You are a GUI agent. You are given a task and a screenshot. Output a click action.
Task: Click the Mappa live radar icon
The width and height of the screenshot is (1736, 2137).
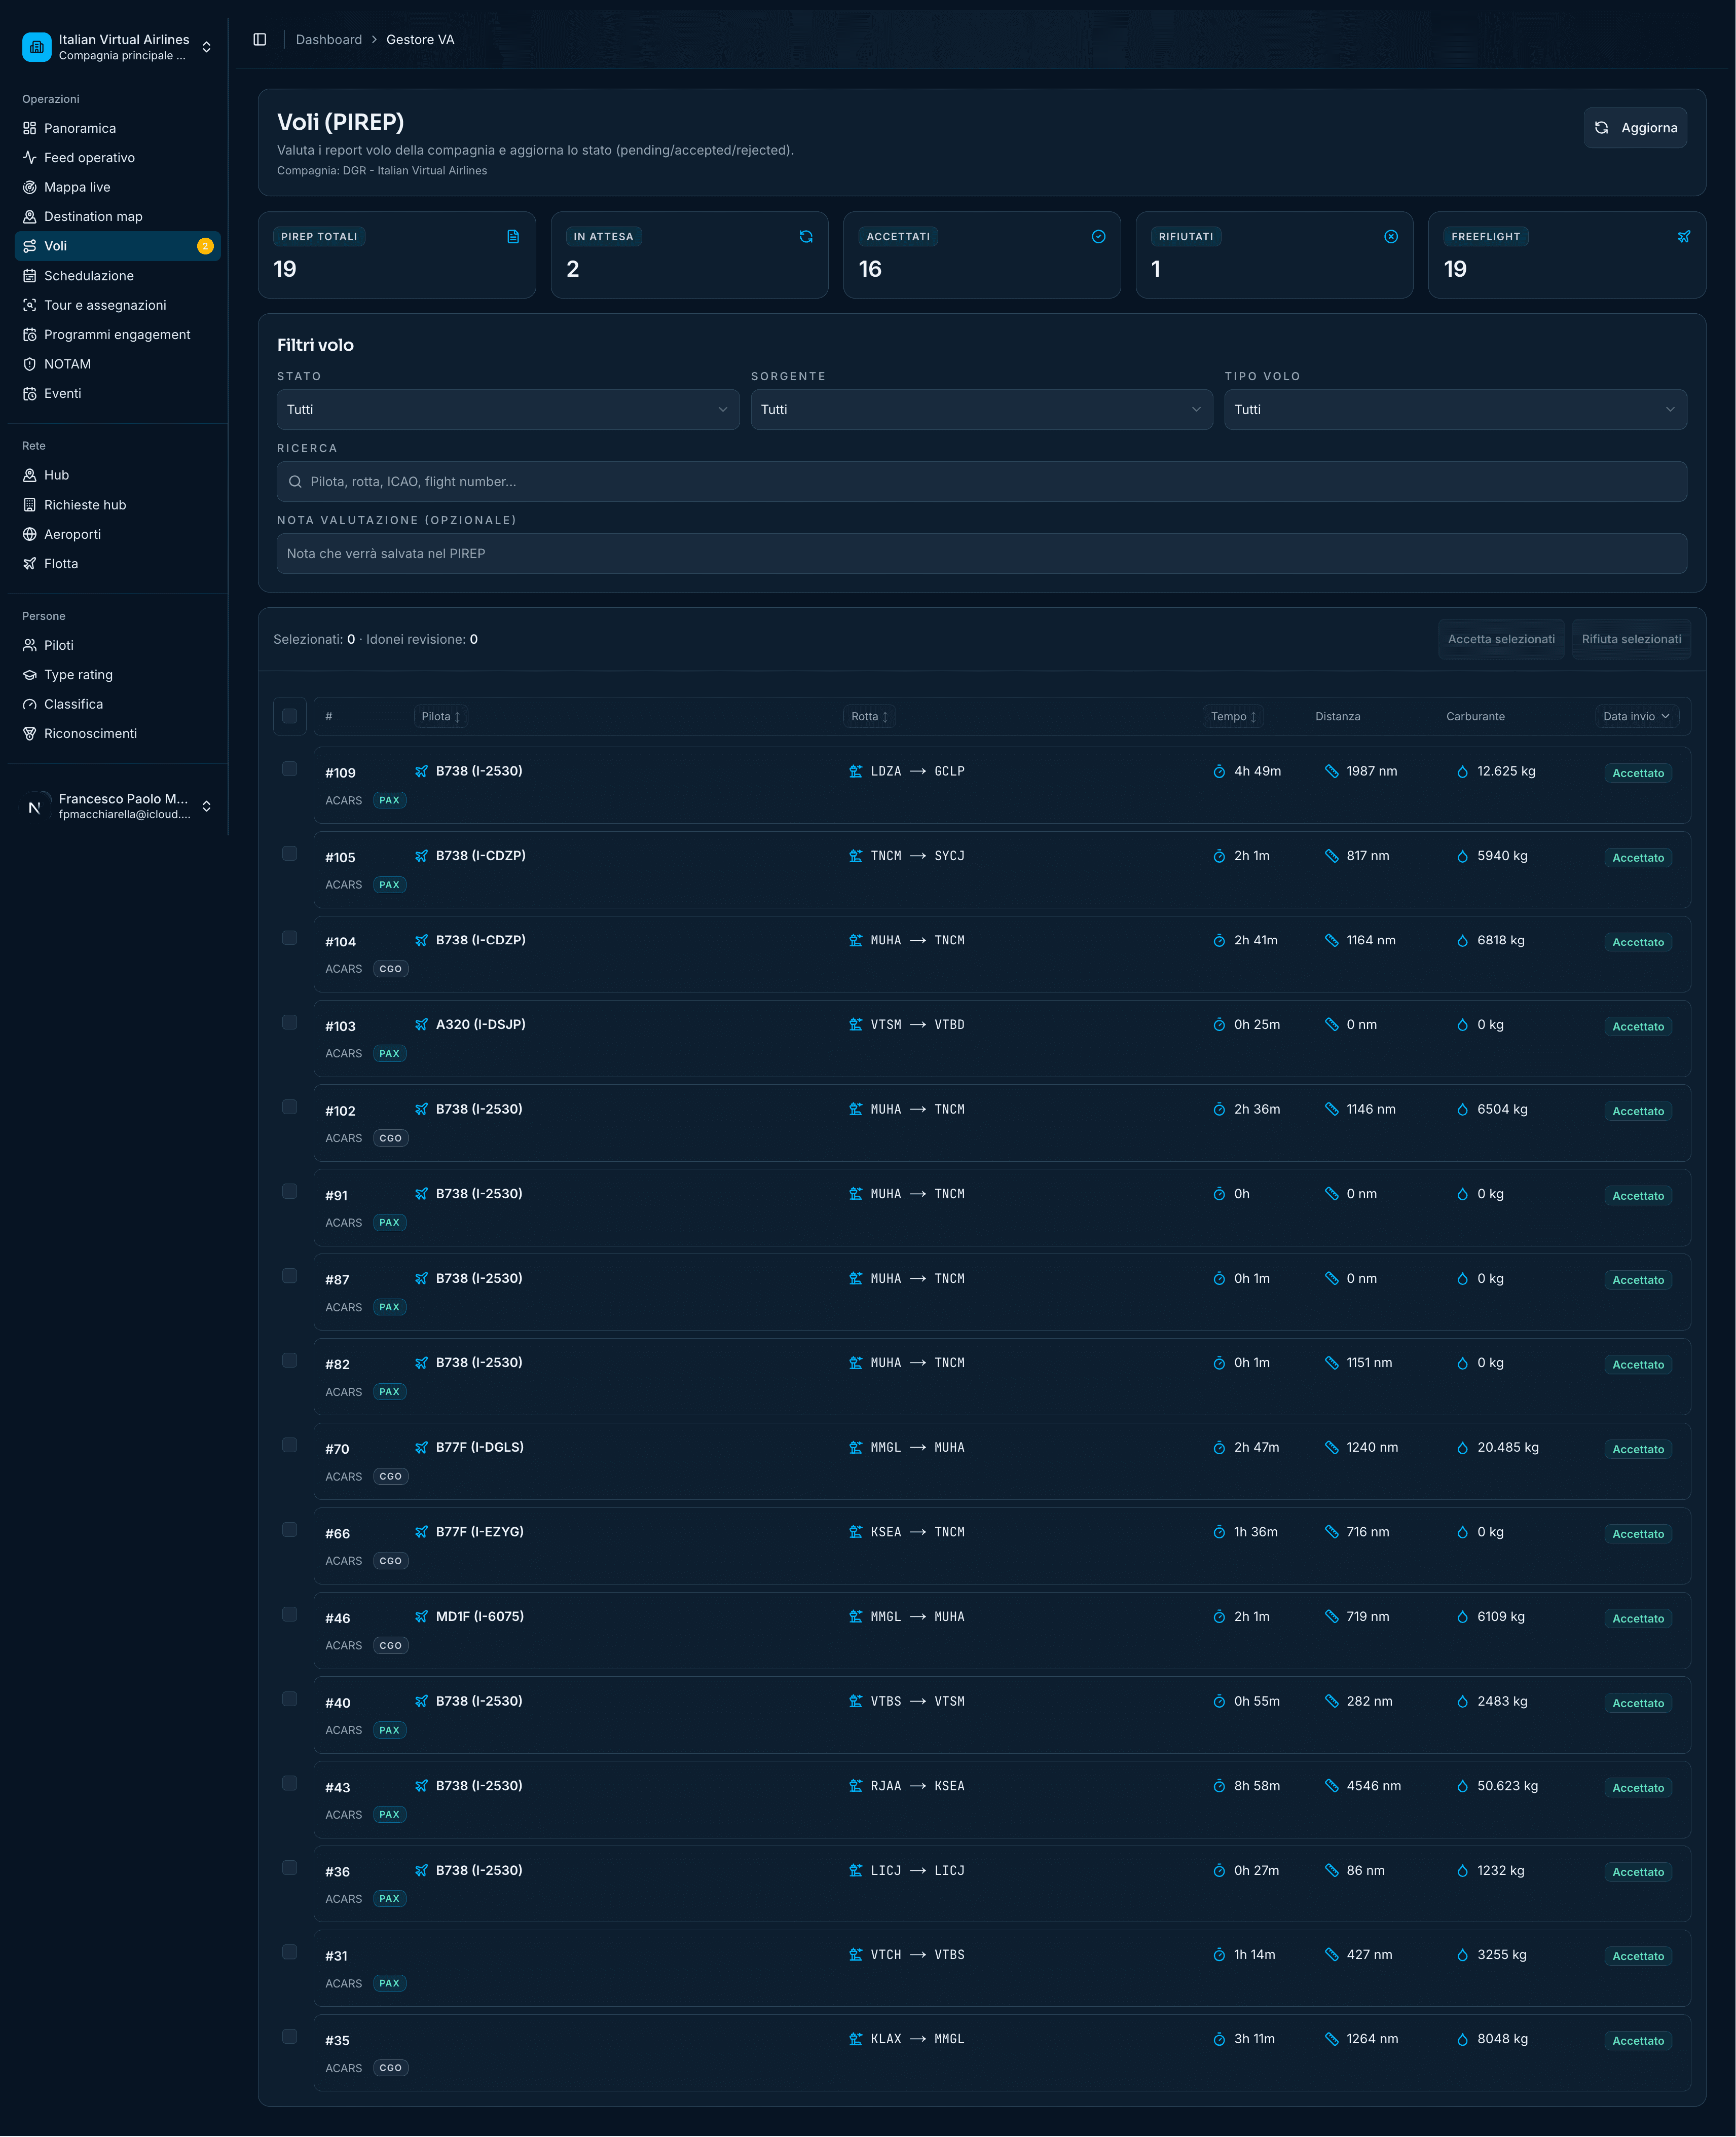point(30,187)
